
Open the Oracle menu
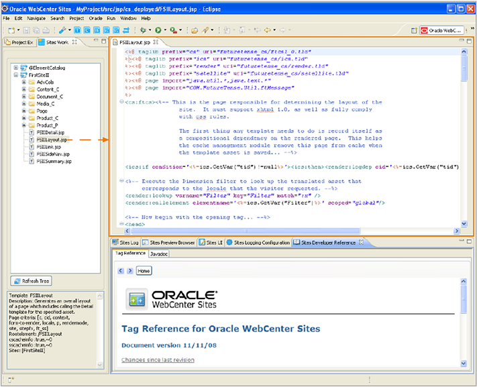tap(95, 18)
